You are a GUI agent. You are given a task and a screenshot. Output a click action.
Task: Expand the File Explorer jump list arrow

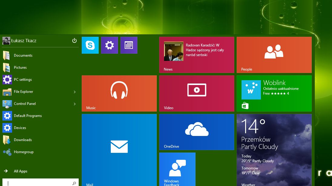[x=74, y=92]
